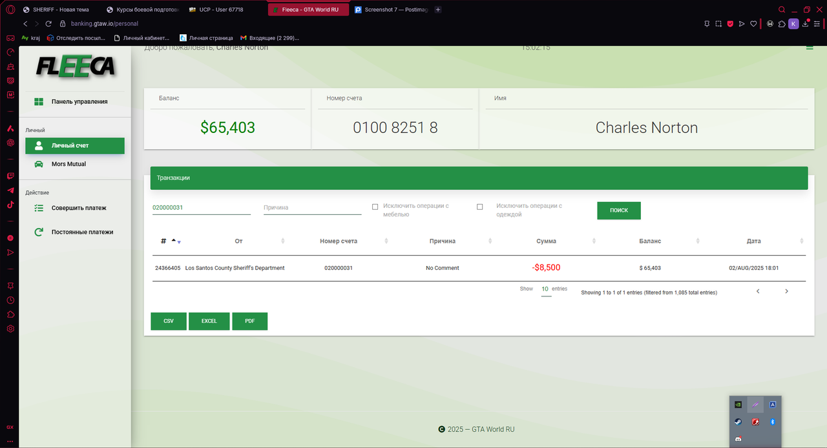Screen dimensions: 827x448
Task: Open a new browser tab with plus
Action: 438,10
